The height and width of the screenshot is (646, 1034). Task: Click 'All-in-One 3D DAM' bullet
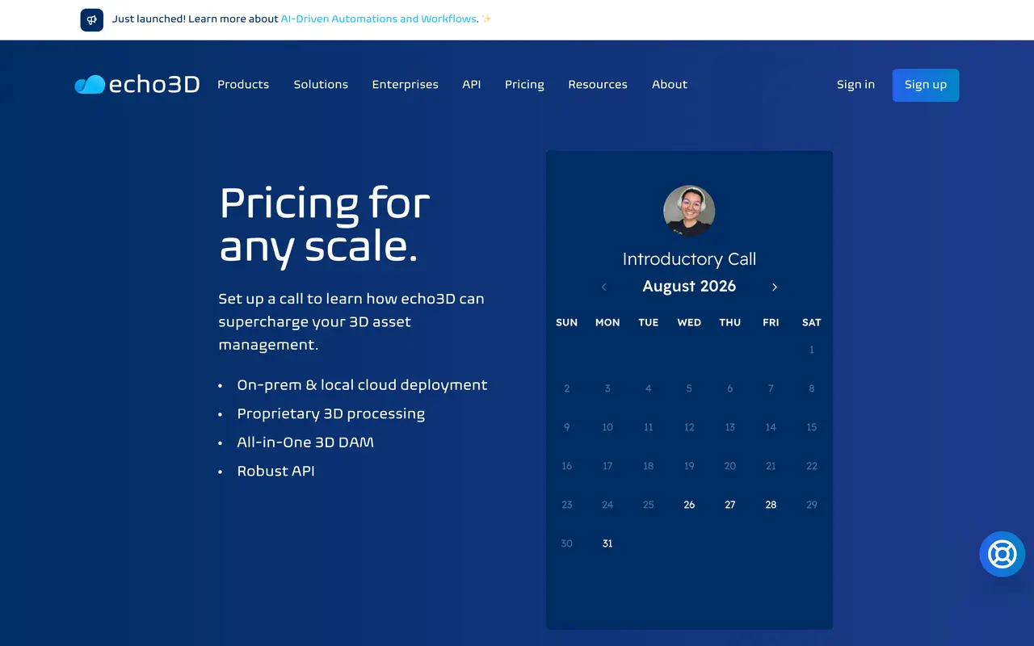point(305,443)
